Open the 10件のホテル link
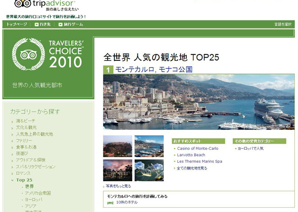The width and height of the screenshot is (298, 212). pyautogui.click(x=127, y=202)
